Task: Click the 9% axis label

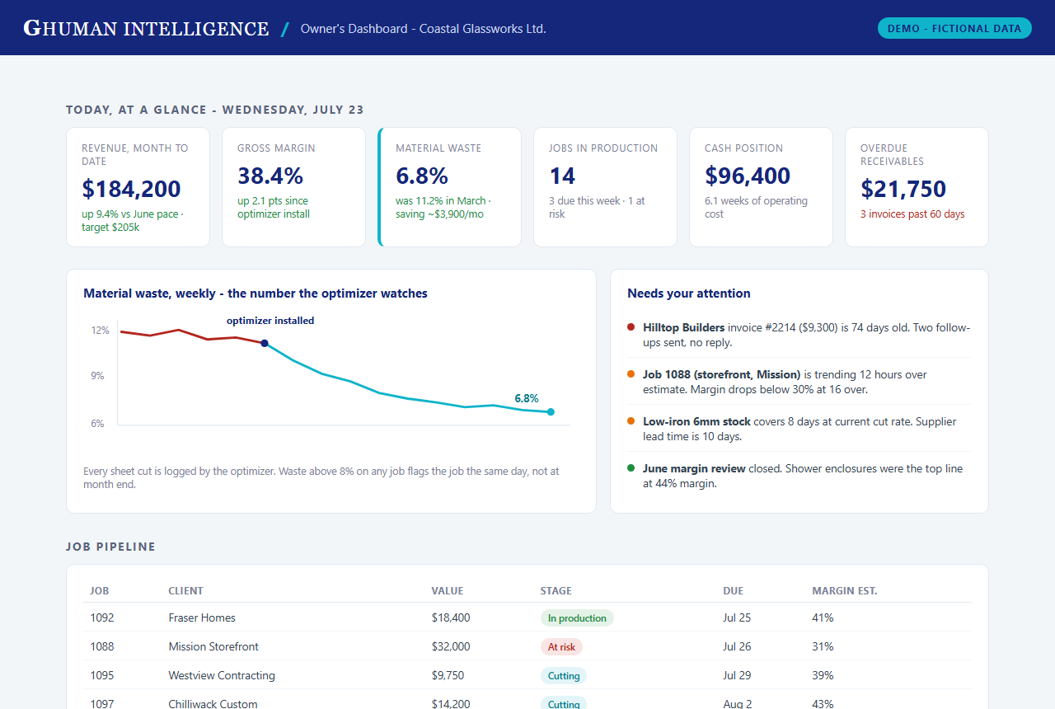Action: (x=97, y=376)
